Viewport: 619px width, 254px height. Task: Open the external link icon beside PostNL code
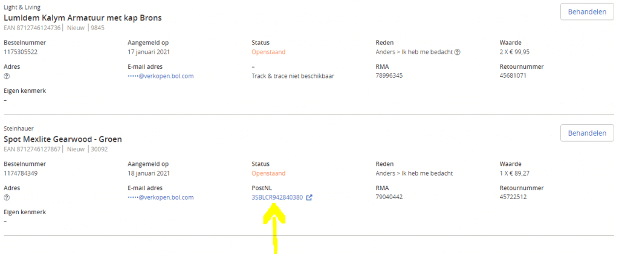tap(309, 197)
